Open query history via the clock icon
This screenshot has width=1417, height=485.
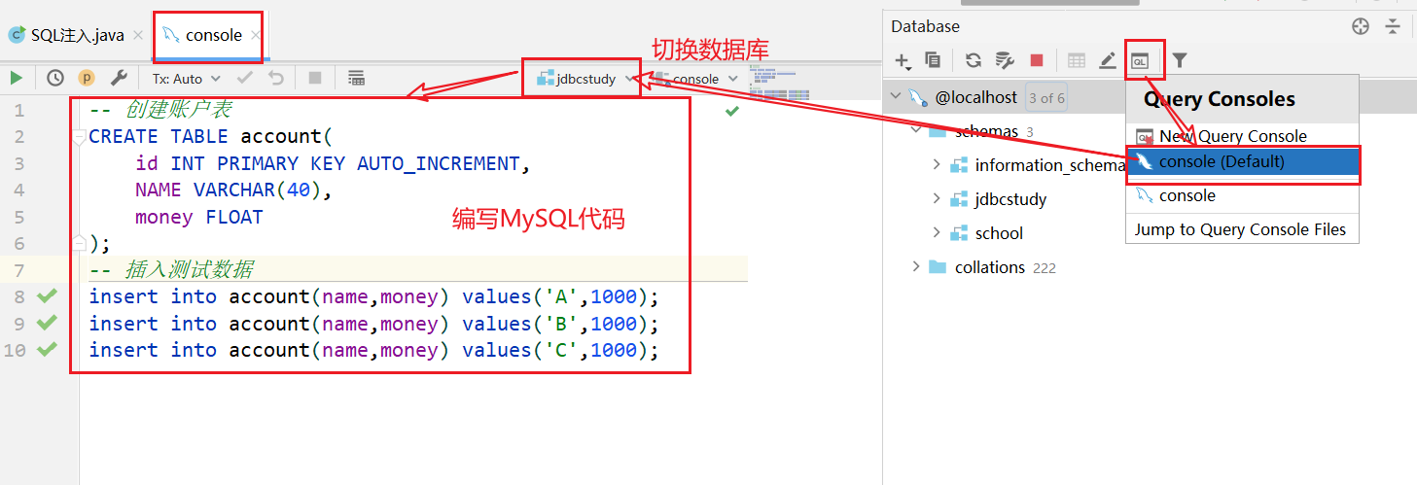pos(55,78)
